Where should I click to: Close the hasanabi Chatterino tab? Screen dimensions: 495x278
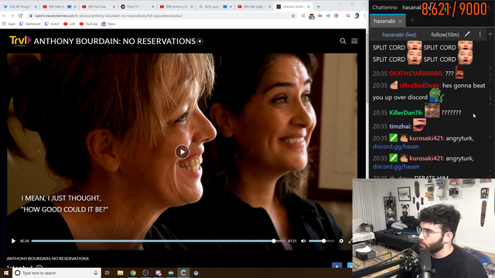400,21
